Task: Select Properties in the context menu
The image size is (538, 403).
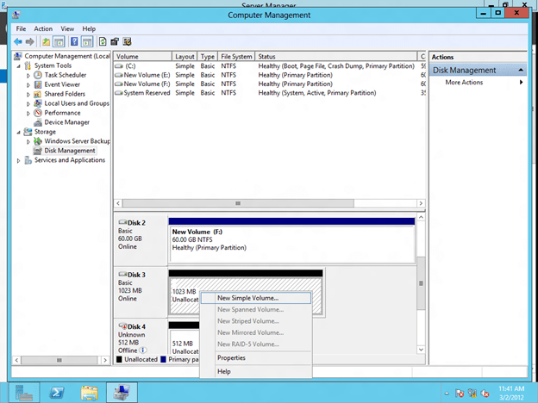Action: (231, 357)
